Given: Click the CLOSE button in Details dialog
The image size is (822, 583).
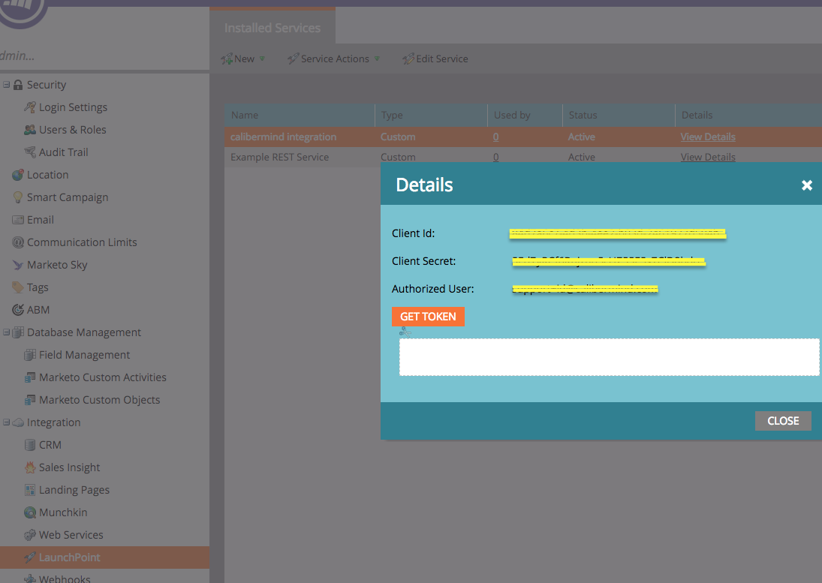Looking at the screenshot, I should (x=783, y=421).
